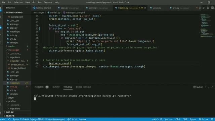Change UTF-8 file encoding

(177, 119)
